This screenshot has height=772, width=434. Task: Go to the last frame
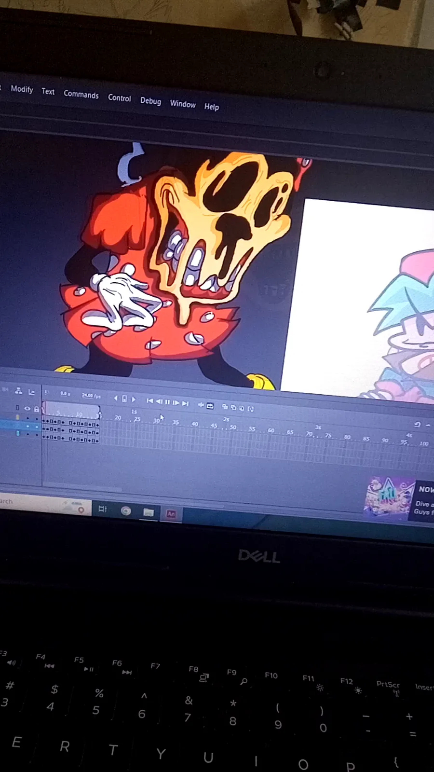click(x=185, y=403)
